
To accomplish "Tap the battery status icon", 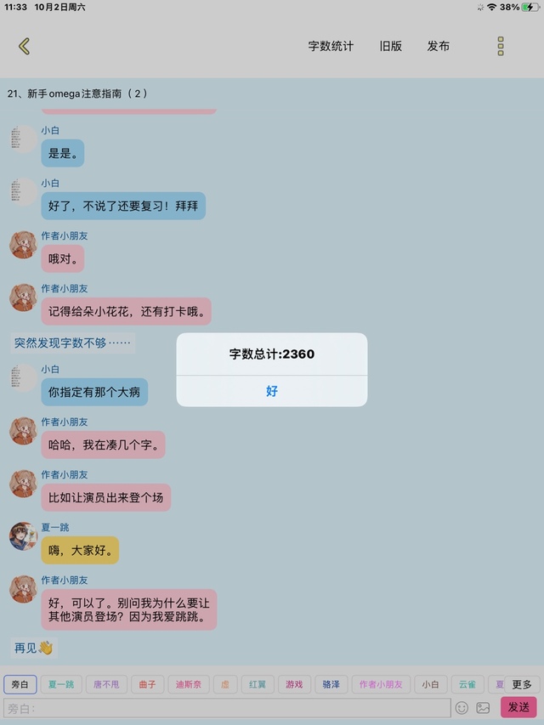I will [x=530, y=7].
